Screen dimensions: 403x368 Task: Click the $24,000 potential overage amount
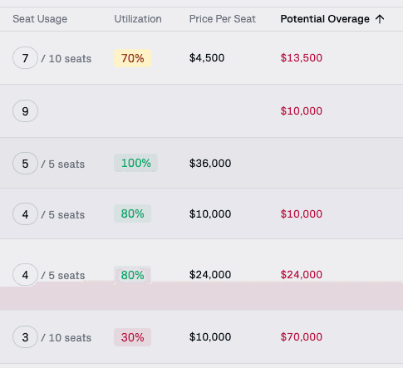302,275
